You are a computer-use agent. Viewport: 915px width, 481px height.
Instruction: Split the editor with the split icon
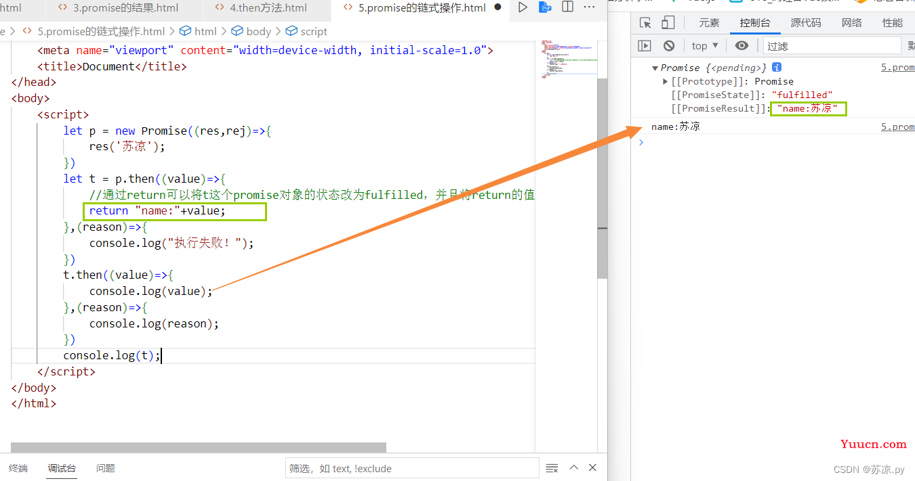pos(568,7)
